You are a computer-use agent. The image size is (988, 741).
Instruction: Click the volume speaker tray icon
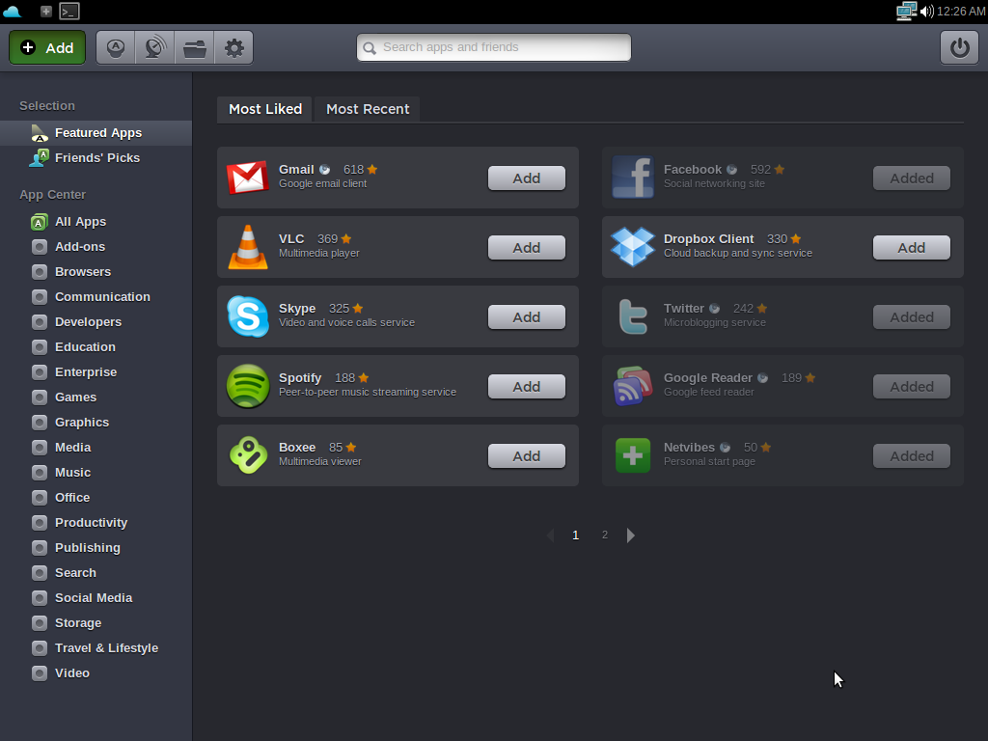(x=926, y=12)
